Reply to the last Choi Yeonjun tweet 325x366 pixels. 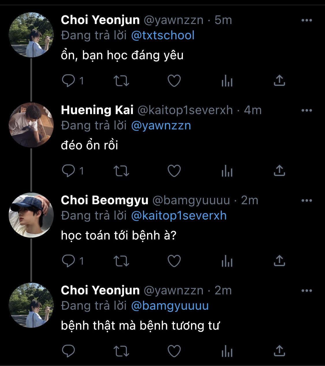[68, 351]
